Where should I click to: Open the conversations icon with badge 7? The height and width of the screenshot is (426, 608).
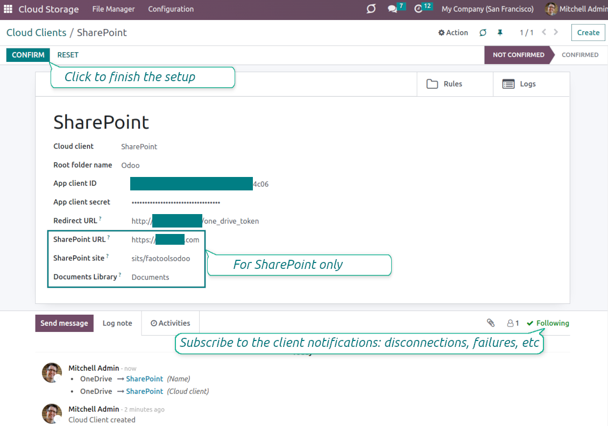tap(395, 8)
